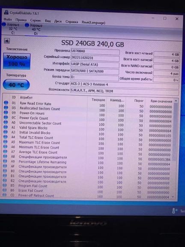Click the 40 °C temperature button
The image size is (185, 247).
tap(16, 85)
